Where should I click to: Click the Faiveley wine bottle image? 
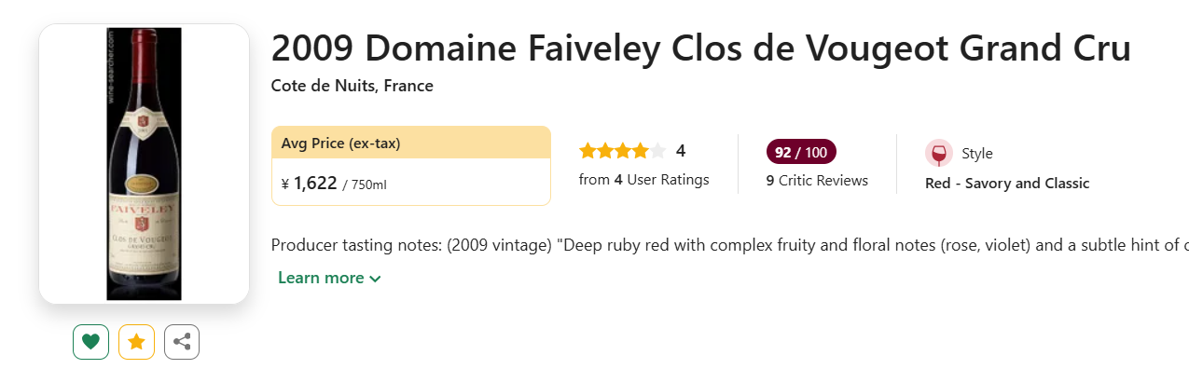(x=144, y=164)
